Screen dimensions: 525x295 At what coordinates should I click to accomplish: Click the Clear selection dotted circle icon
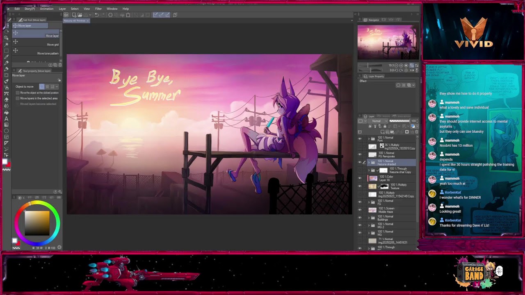pos(110,15)
